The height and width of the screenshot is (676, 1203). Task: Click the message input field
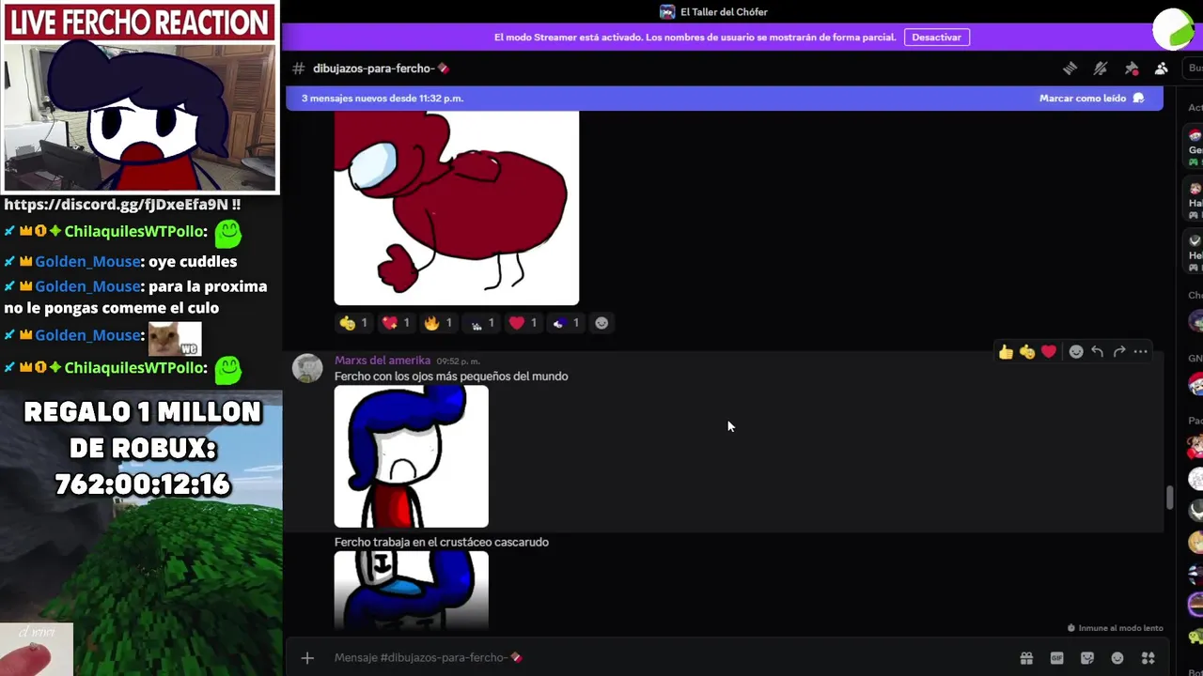tap(658, 658)
